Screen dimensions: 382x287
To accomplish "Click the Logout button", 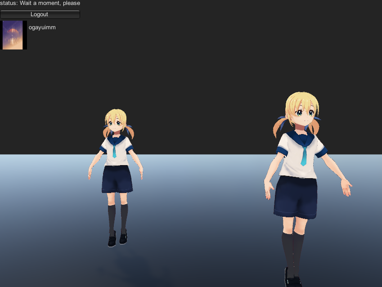I will point(40,14).
